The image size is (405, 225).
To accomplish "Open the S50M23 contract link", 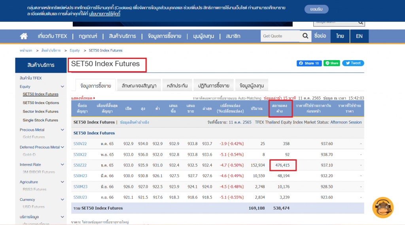I will [80, 187].
